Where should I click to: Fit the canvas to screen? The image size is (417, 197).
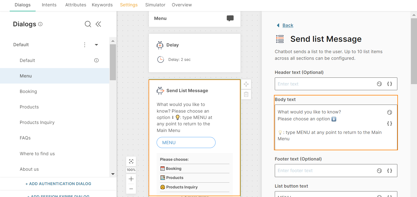coord(131,161)
